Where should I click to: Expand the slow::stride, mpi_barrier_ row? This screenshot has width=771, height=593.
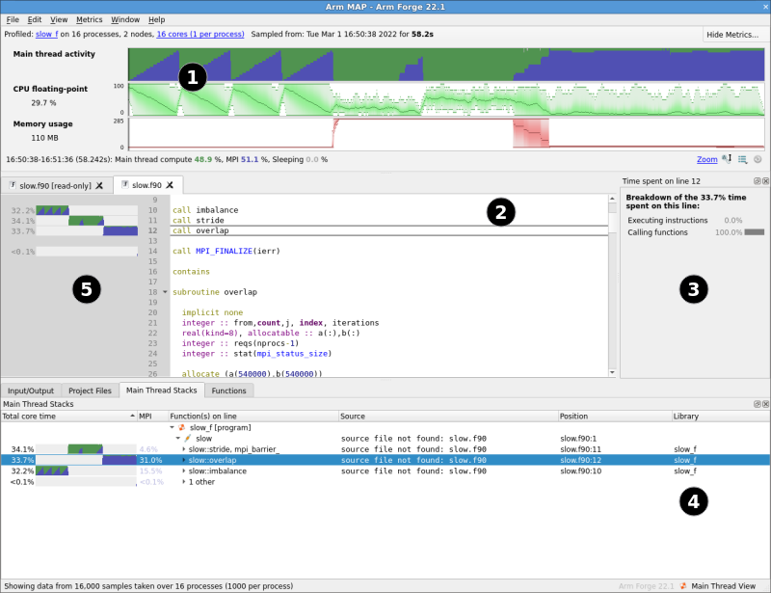(184, 449)
